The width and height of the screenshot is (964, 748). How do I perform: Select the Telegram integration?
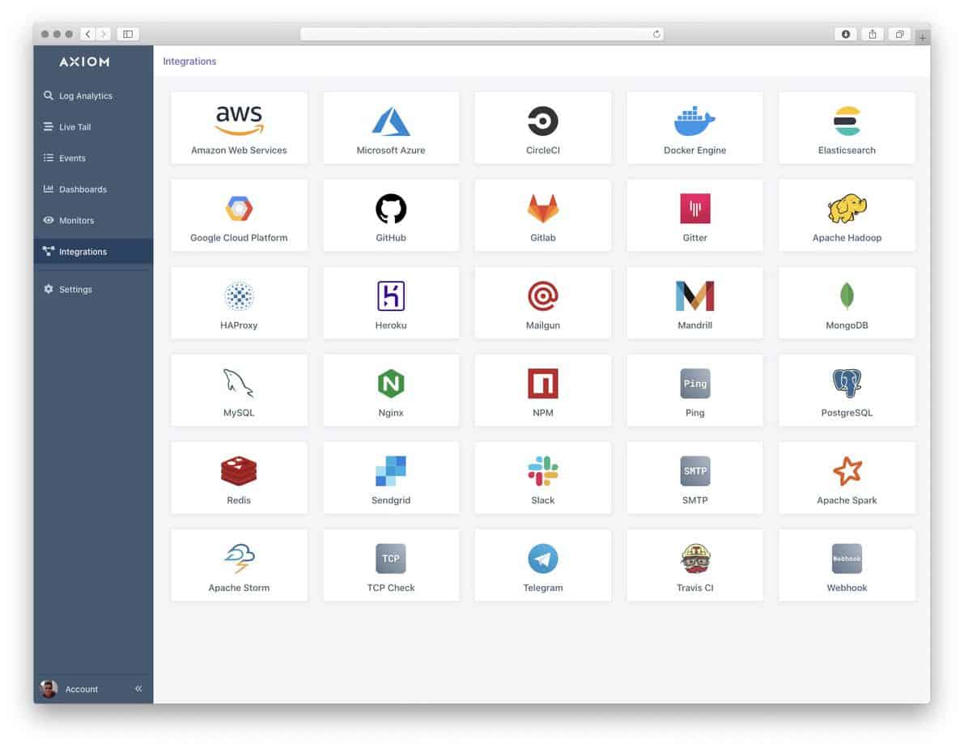[x=542, y=565]
